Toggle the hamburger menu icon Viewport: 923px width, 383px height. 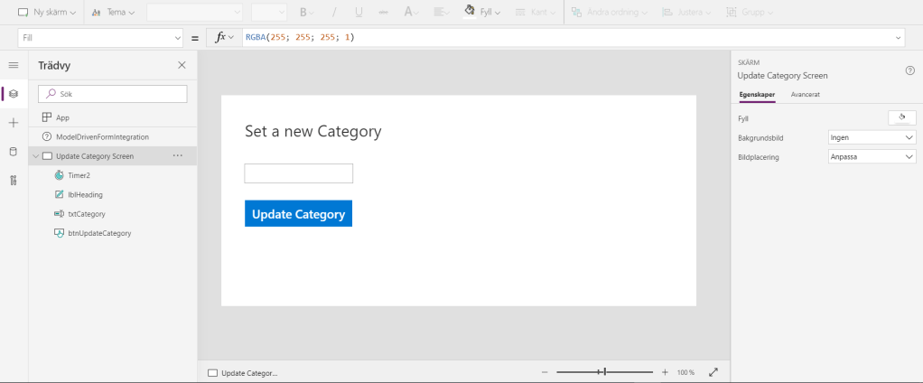(14, 65)
